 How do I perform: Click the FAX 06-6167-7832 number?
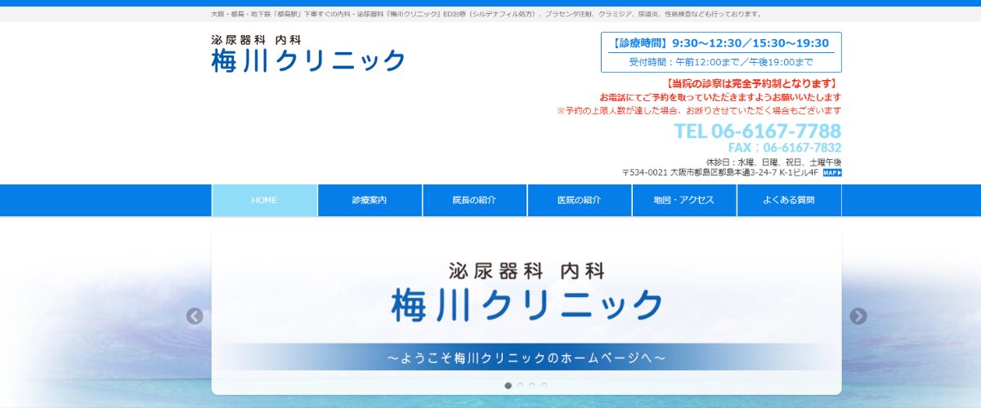tap(784, 148)
